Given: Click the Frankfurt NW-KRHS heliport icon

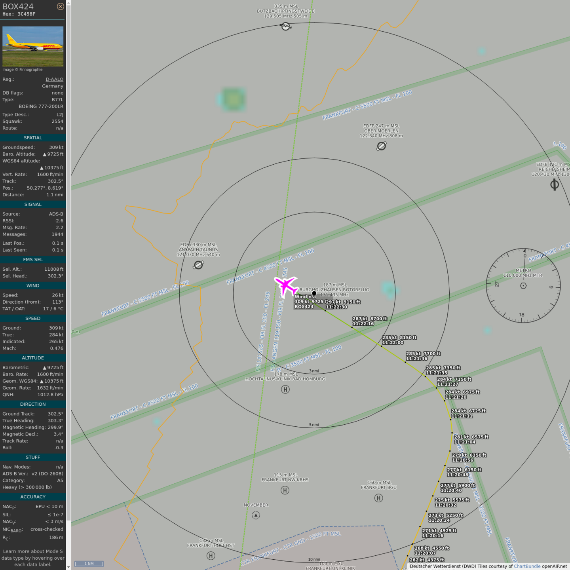Looking at the screenshot, I should tap(285, 490).
